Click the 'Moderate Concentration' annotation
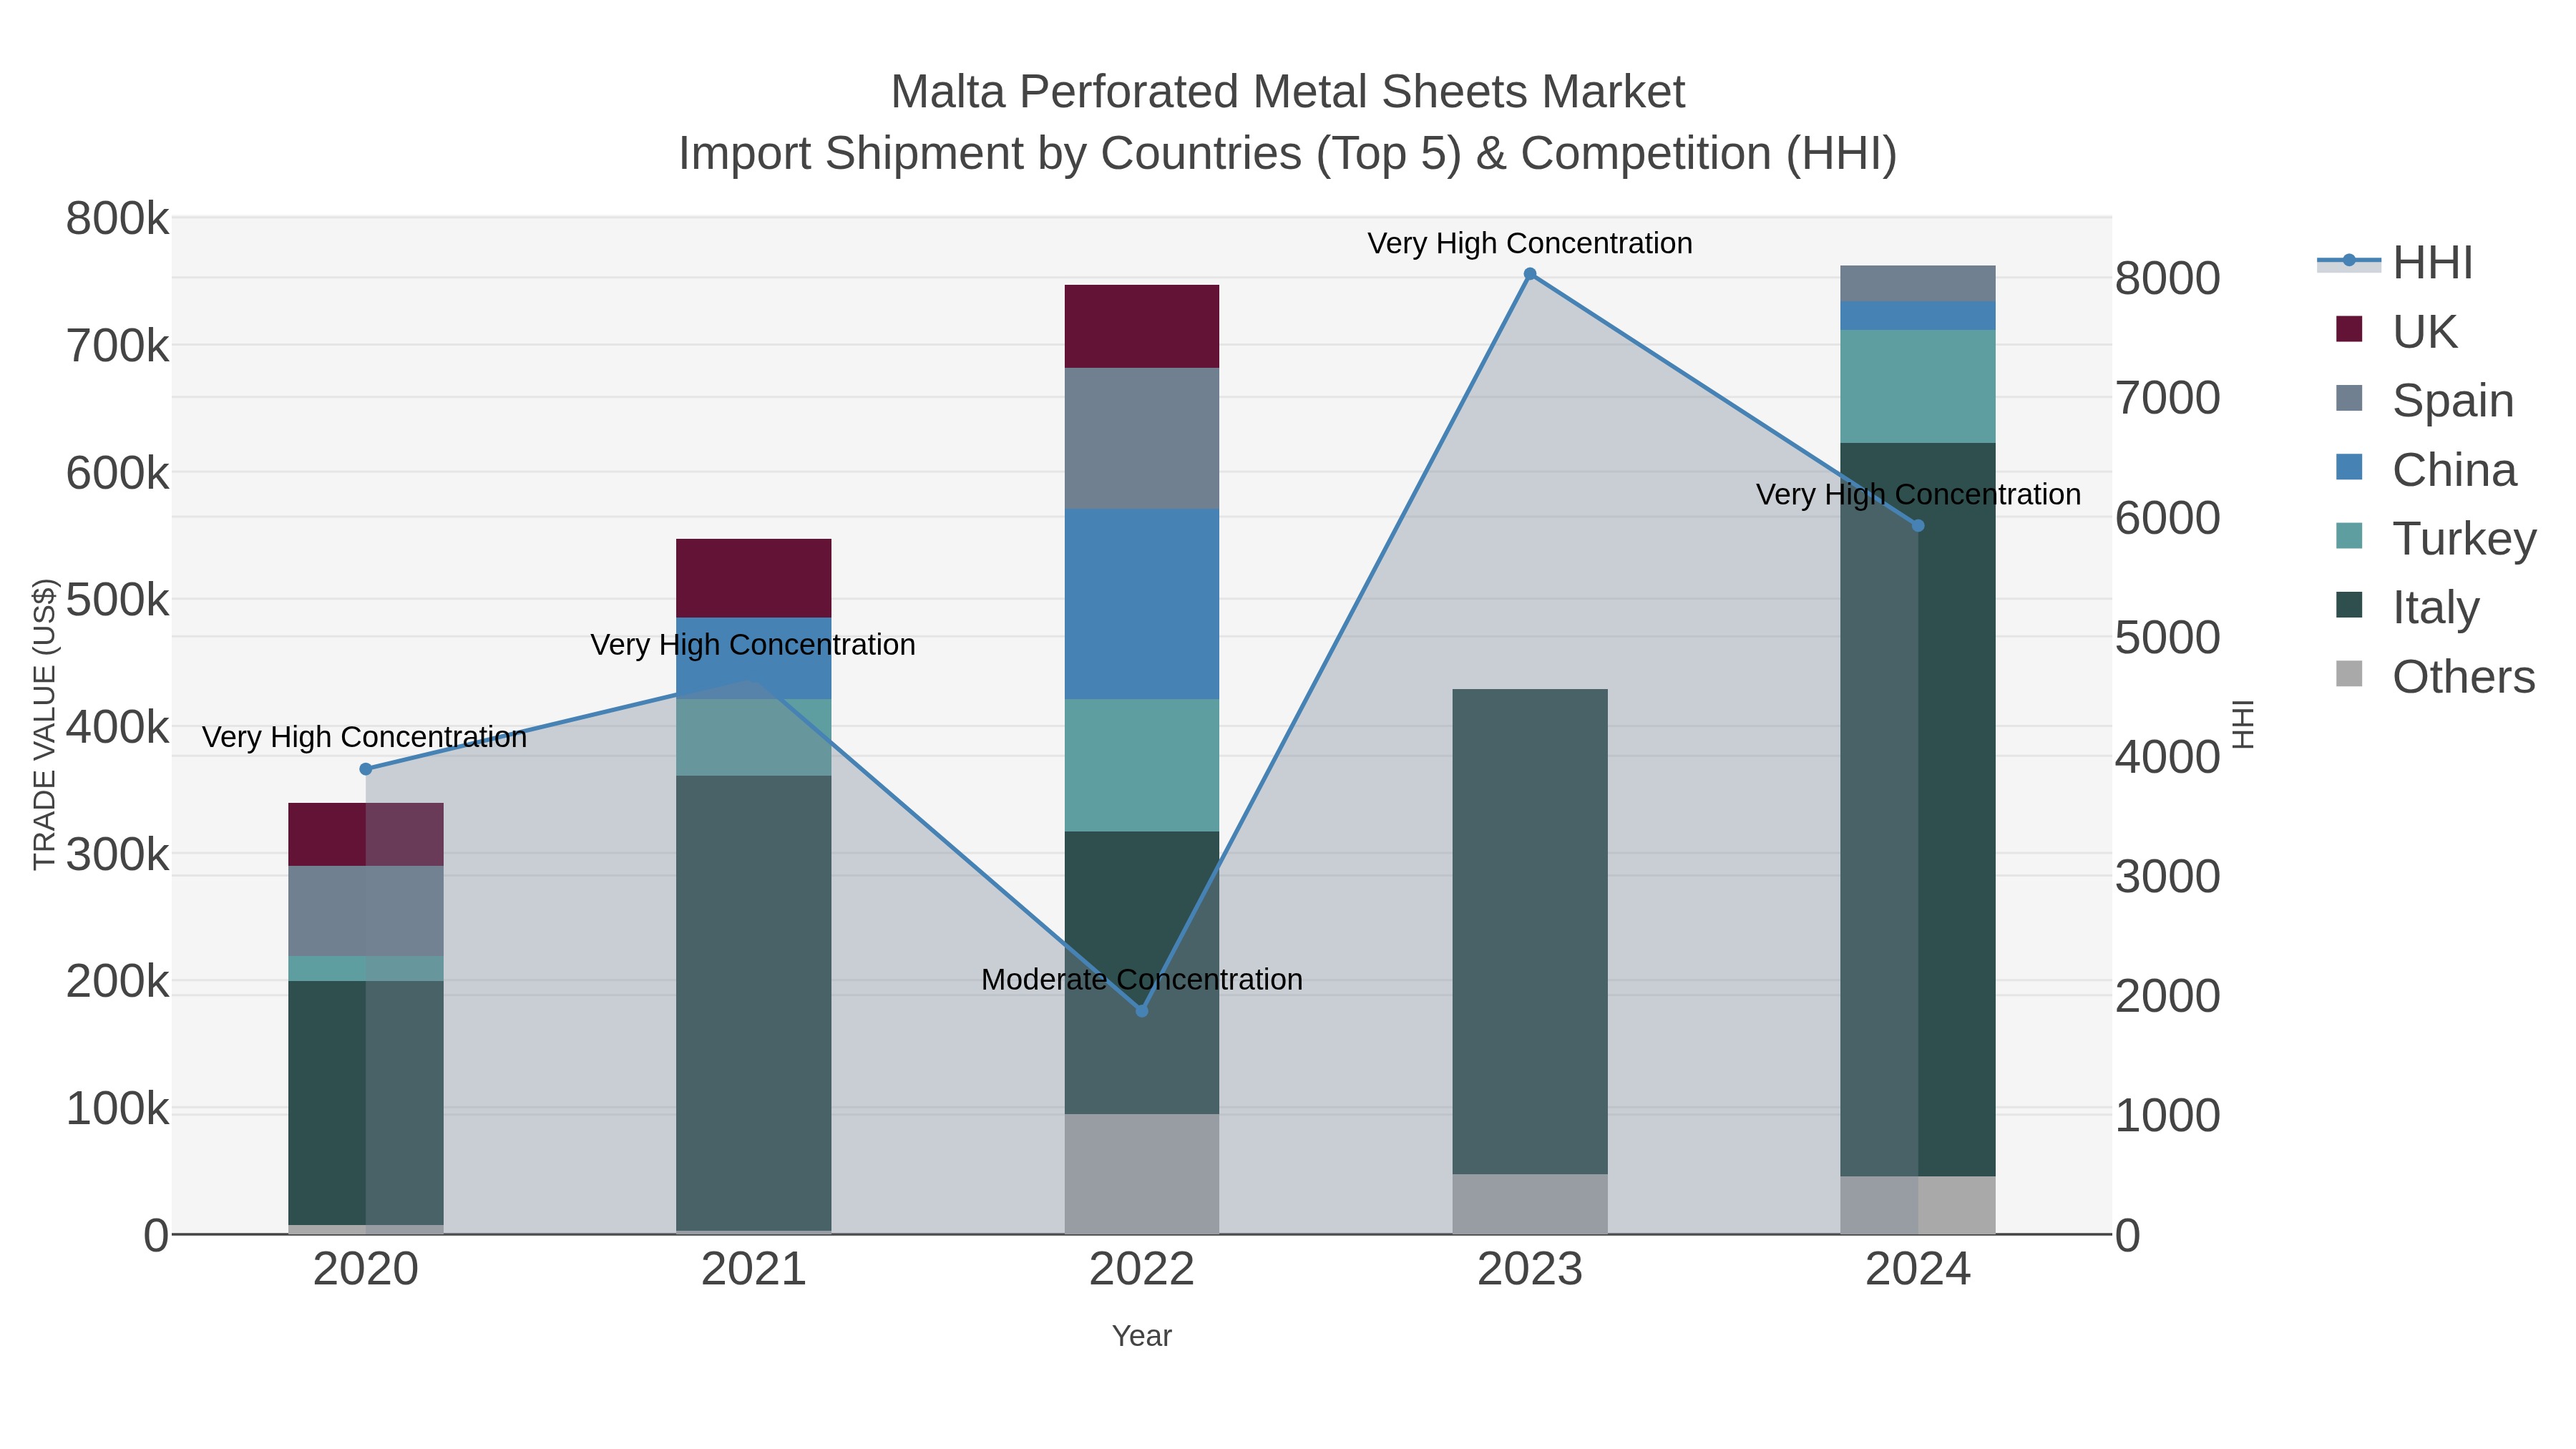 [x=1142, y=979]
